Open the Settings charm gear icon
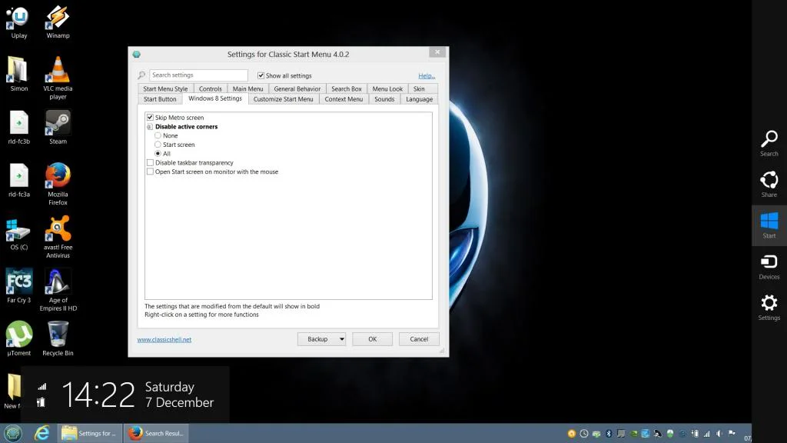Screen dimensions: 787x443 [769, 303]
